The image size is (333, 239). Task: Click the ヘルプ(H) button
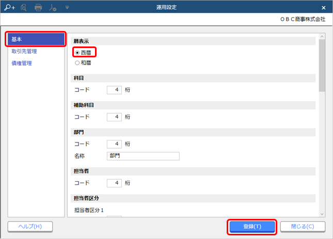tap(30, 227)
